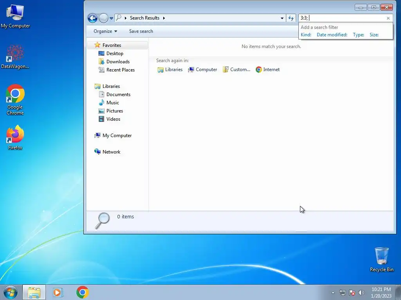This screenshot has height=300, width=401.
Task: Open the Documents library
Action: pos(118,95)
